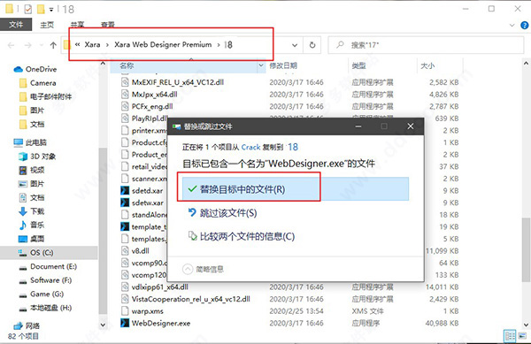Select the sdetw.xar file icon
Viewport: 531px width, 344px height.
click(125, 203)
